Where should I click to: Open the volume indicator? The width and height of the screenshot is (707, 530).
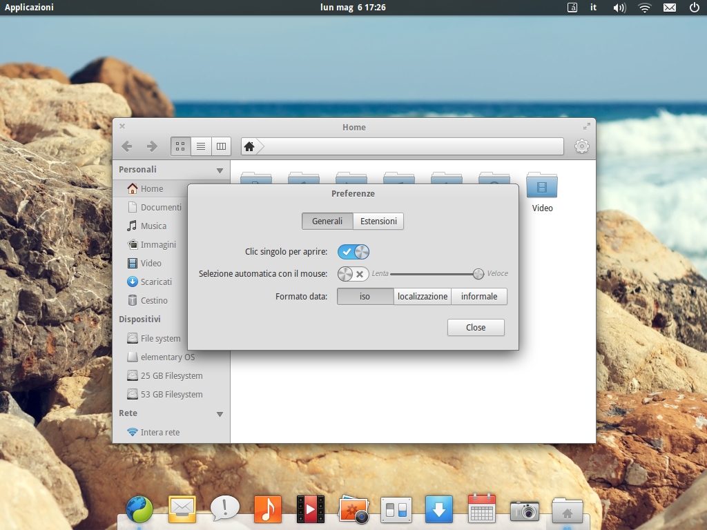[x=619, y=8]
